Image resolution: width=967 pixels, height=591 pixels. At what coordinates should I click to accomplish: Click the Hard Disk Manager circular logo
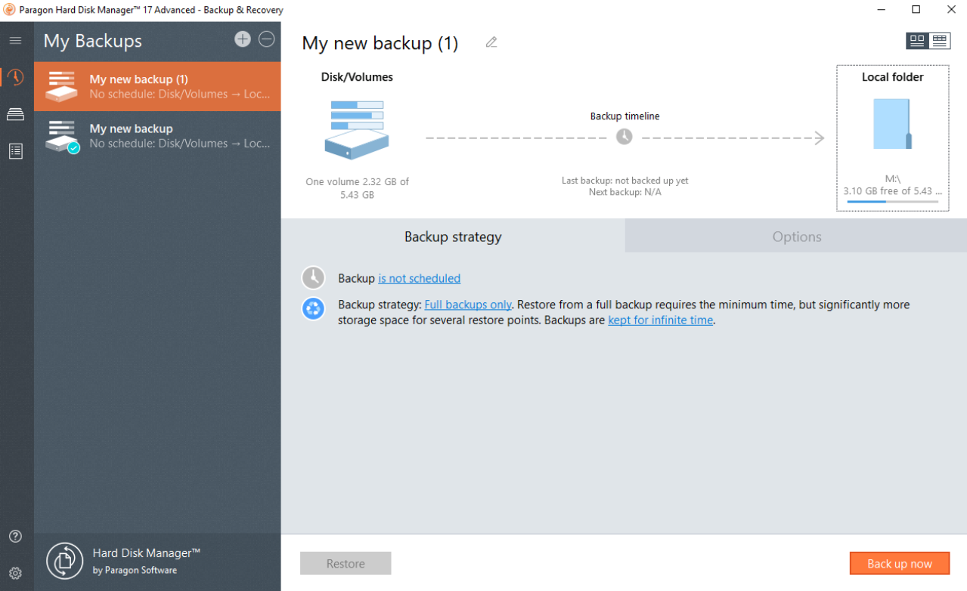[64, 561]
